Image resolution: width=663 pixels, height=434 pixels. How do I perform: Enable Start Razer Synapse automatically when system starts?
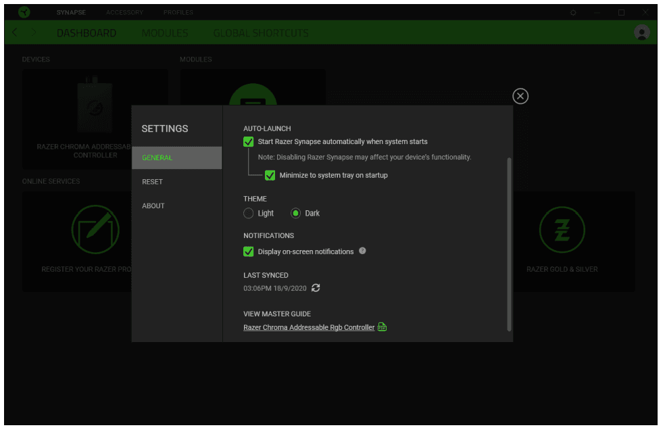(x=249, y=141)
